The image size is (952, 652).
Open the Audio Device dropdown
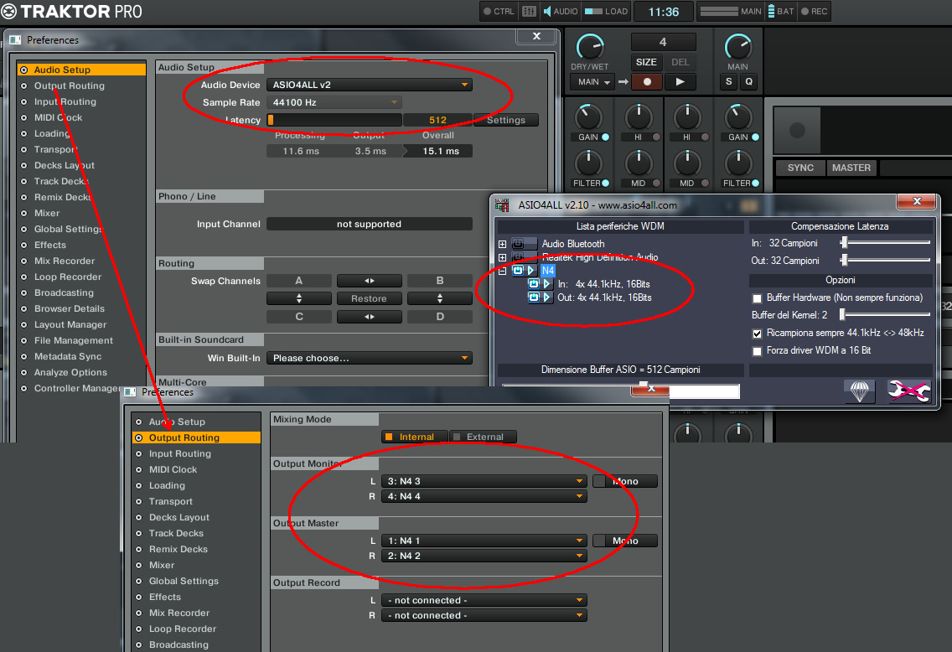tap(369, 85)
